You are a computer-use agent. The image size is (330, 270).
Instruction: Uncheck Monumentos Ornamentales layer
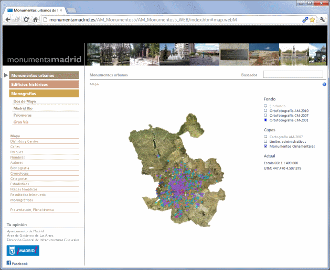[265, 146]
